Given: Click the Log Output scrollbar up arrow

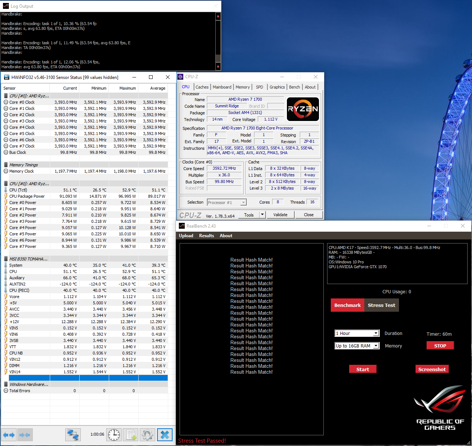Looking at the screenshot, I should (218, 16).
